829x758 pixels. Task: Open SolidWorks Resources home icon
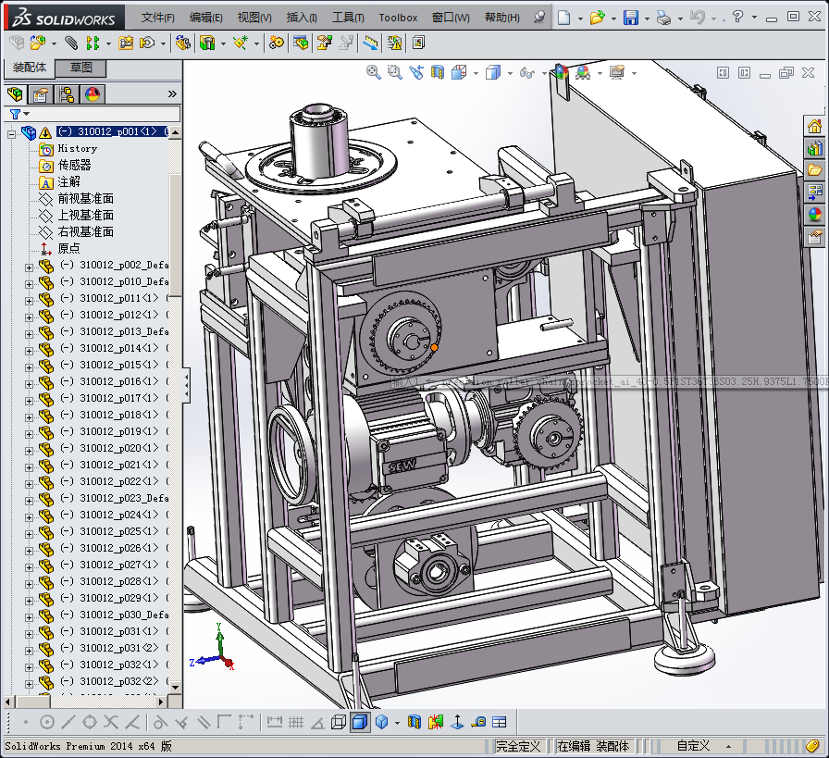click(815, 126)
